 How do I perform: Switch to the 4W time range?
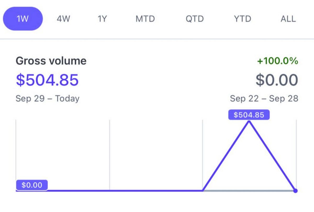pos(63,19)
